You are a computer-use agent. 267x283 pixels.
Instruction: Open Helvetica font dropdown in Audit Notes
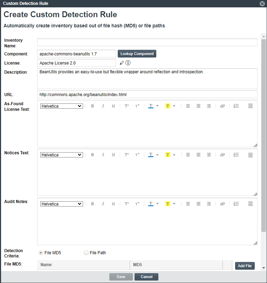[x=62, y=204]
